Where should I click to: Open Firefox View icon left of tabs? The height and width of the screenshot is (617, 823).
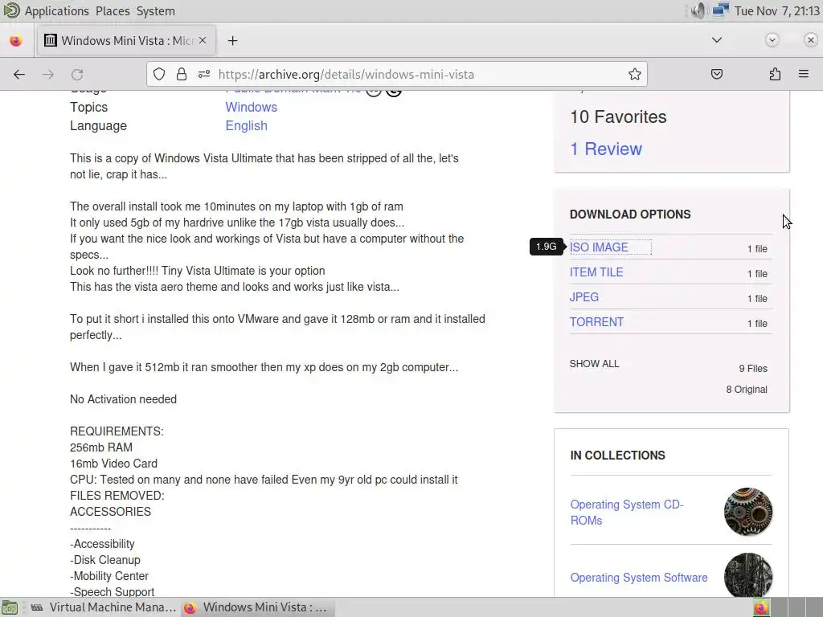coord(16,41)
